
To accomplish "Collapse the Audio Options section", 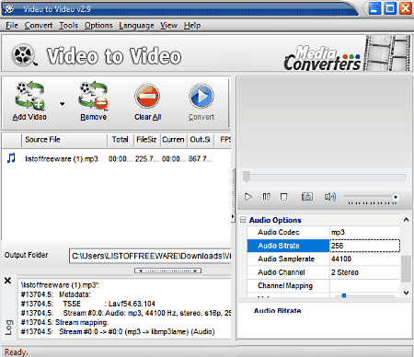I will [243, 220].
